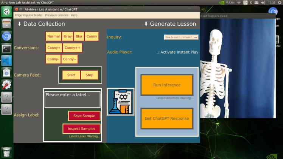Click the 'Latest Label: Waiting...' status text
Image resolution: width=283 pixels, height=159 pixels.
point(84,136)
